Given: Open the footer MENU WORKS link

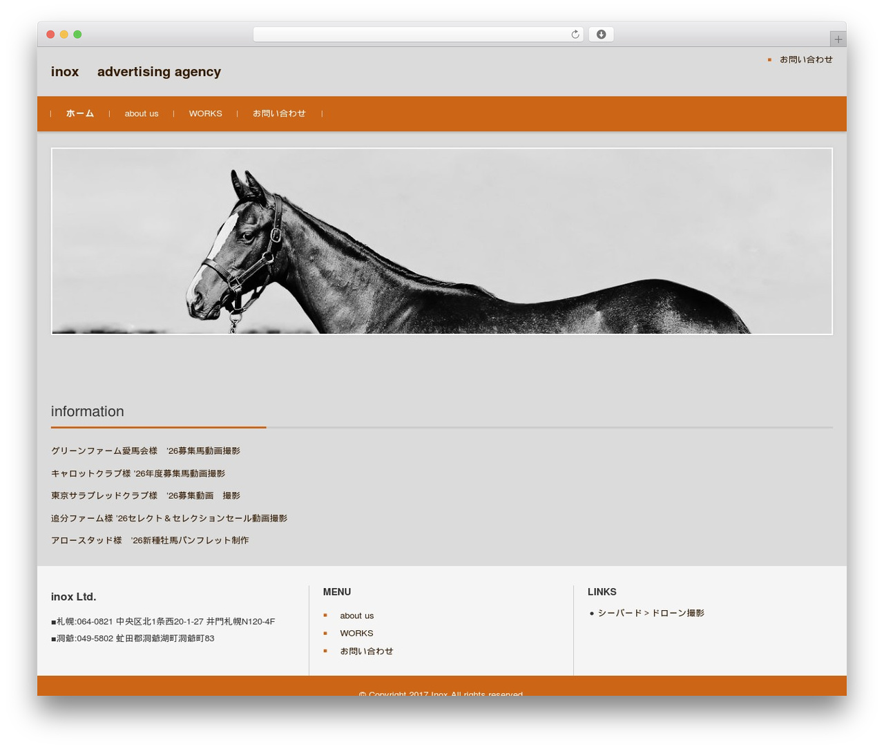Looking at the screenshot, I should pos(356,633).
